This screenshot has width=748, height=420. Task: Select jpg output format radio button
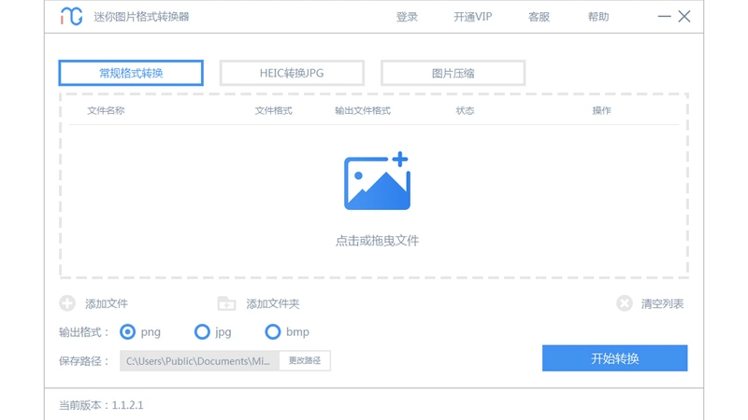coord(202,332)
